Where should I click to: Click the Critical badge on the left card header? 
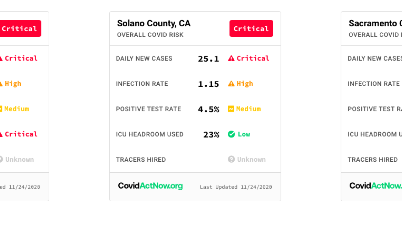coord(20,29)
